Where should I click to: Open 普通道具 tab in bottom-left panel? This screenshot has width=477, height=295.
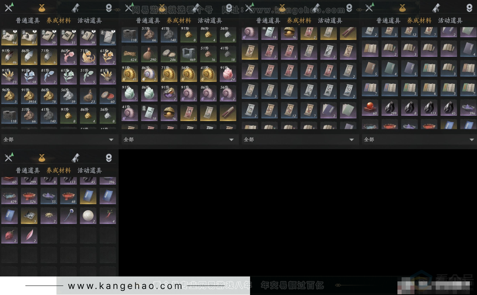28,171
